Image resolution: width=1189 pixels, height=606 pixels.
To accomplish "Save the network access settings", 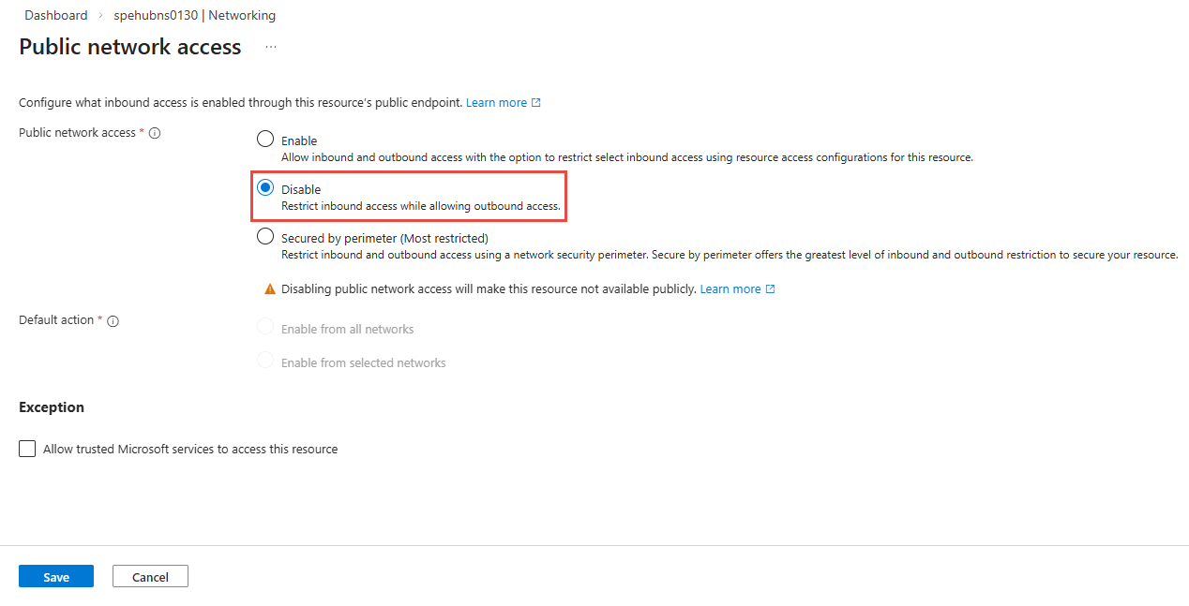I will [x=56, y=577].
